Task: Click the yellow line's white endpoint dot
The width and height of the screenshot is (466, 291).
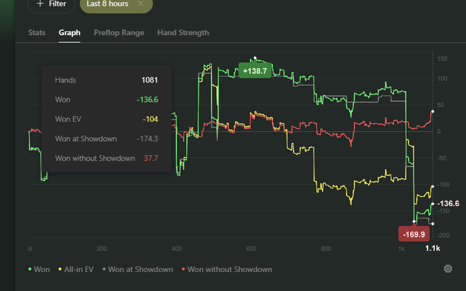Action: point(433,186)
